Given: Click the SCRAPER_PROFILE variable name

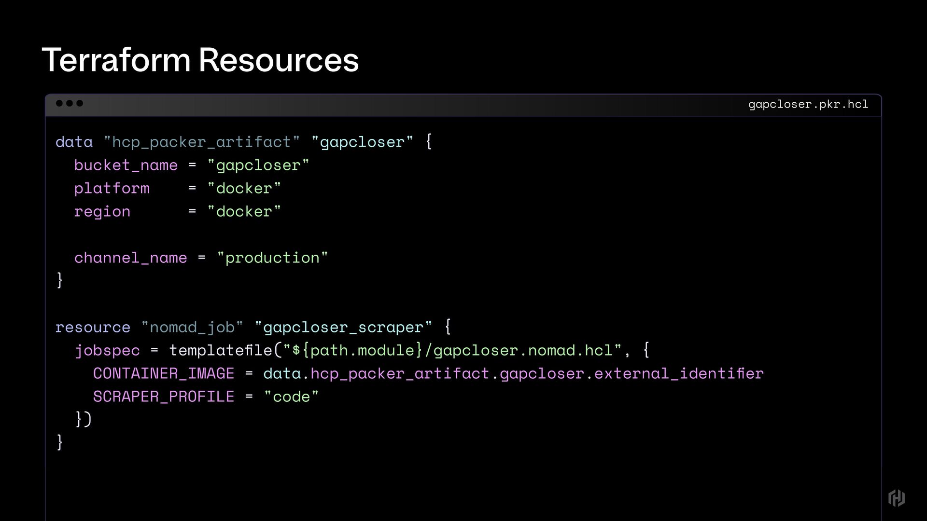Looking at the screenshot, I should (164, 397).
